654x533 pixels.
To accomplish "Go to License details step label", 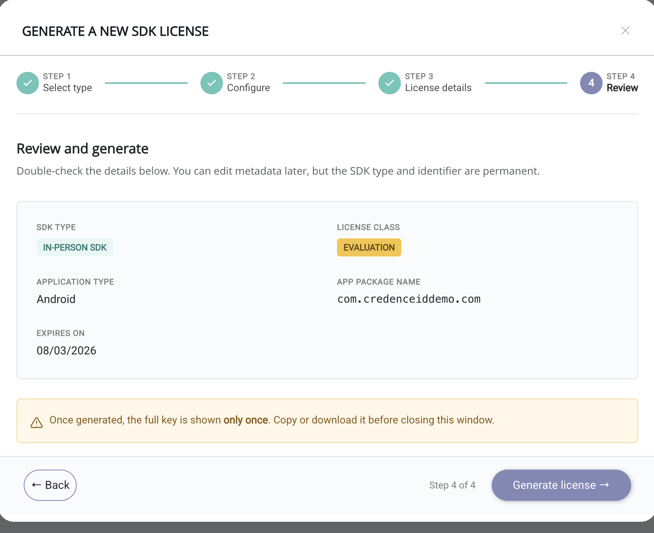I will pos(438,88).
